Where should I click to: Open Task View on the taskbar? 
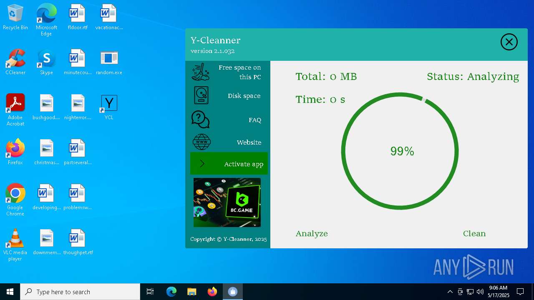150,292
